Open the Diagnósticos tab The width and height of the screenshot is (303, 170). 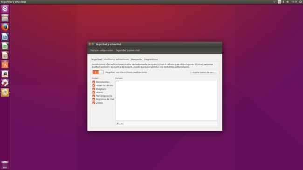pos(151,59)
